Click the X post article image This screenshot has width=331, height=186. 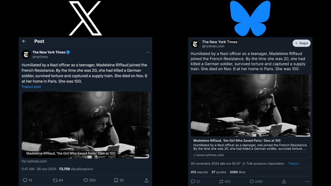86,125
